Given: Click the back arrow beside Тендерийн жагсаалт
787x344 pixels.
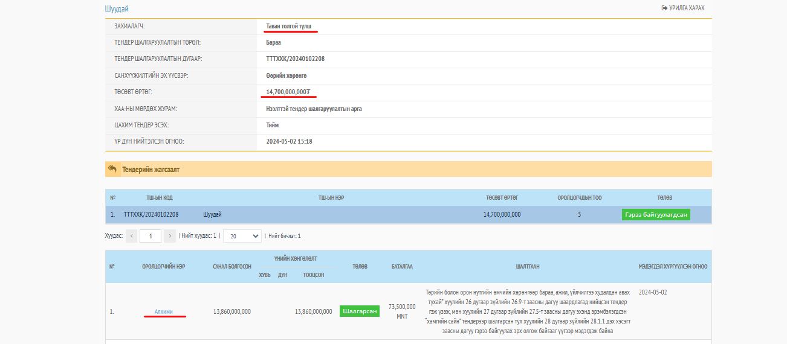Looking at the screenshot, I should pos(112,170).
